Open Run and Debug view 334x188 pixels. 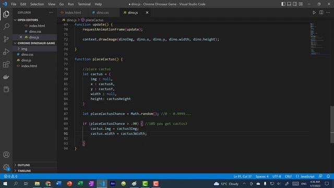click(6, 52)
